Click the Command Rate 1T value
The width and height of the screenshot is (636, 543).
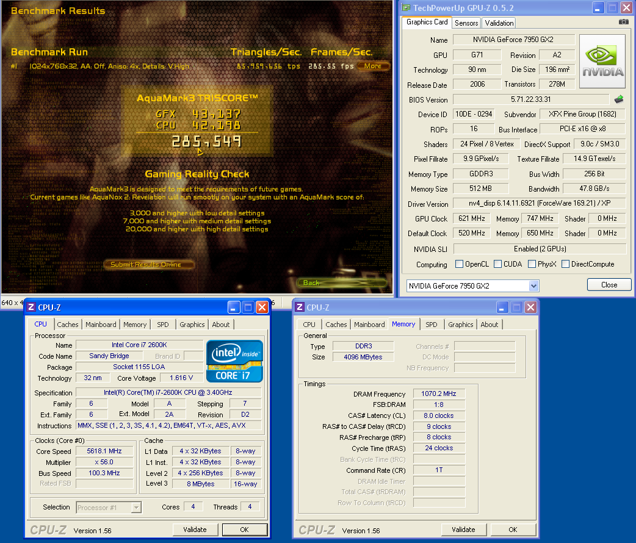pos(439,470)
